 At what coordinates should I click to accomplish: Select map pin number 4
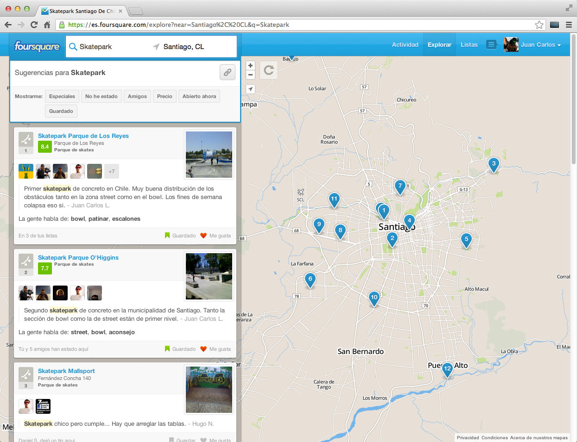click(409, 222)
